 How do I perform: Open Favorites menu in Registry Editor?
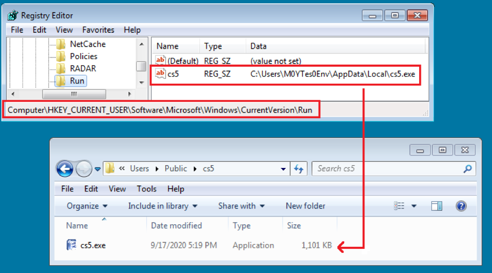[98, 30]
